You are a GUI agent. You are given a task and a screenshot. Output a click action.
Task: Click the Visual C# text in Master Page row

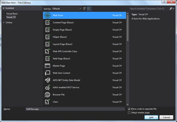tap(117, 66)
